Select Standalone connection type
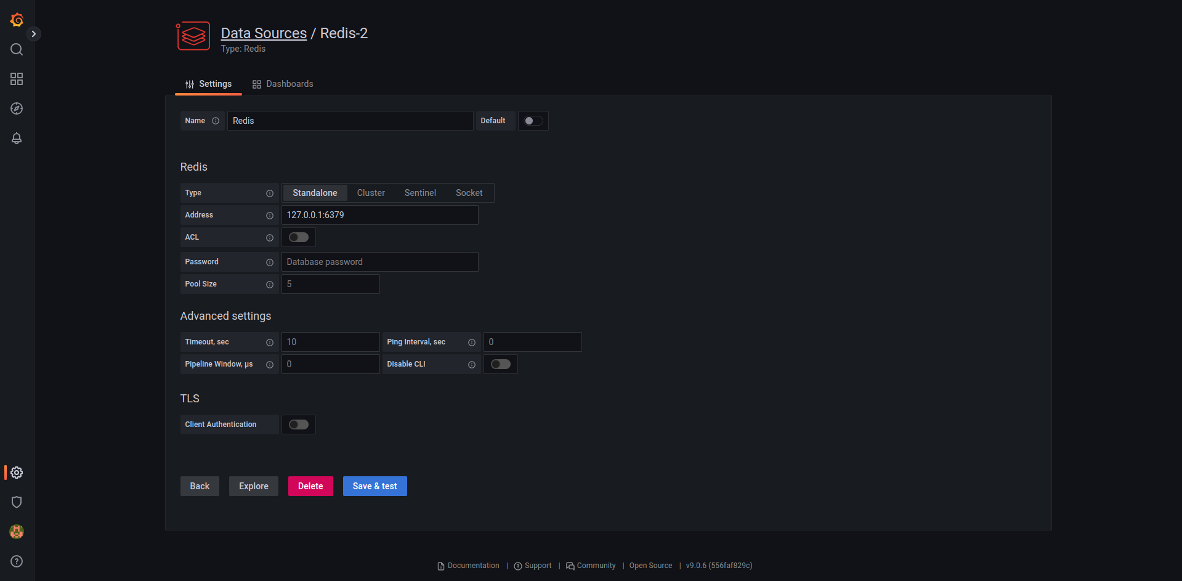This screenshot has width=1182, height=581. click(x=315, y=193)
